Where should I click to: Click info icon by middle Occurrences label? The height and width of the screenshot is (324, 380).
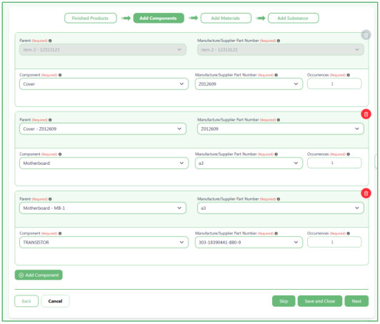tap(349, 154)
